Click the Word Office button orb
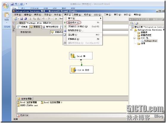 point(6,5)
